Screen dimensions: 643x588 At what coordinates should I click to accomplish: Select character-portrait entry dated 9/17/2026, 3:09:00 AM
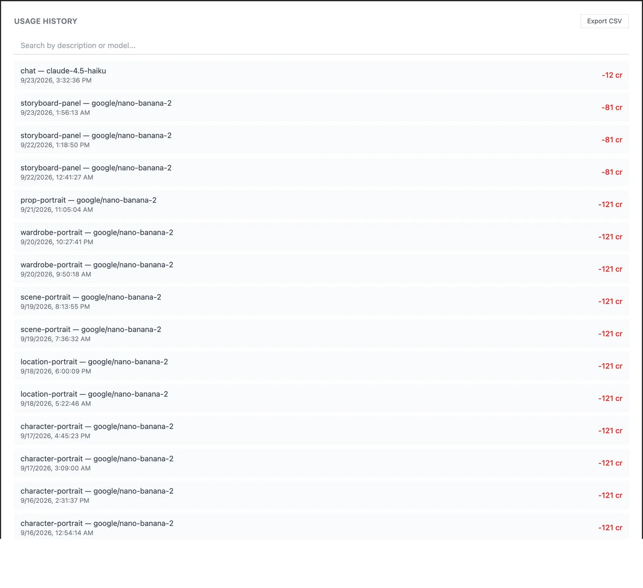click(321, 464)
